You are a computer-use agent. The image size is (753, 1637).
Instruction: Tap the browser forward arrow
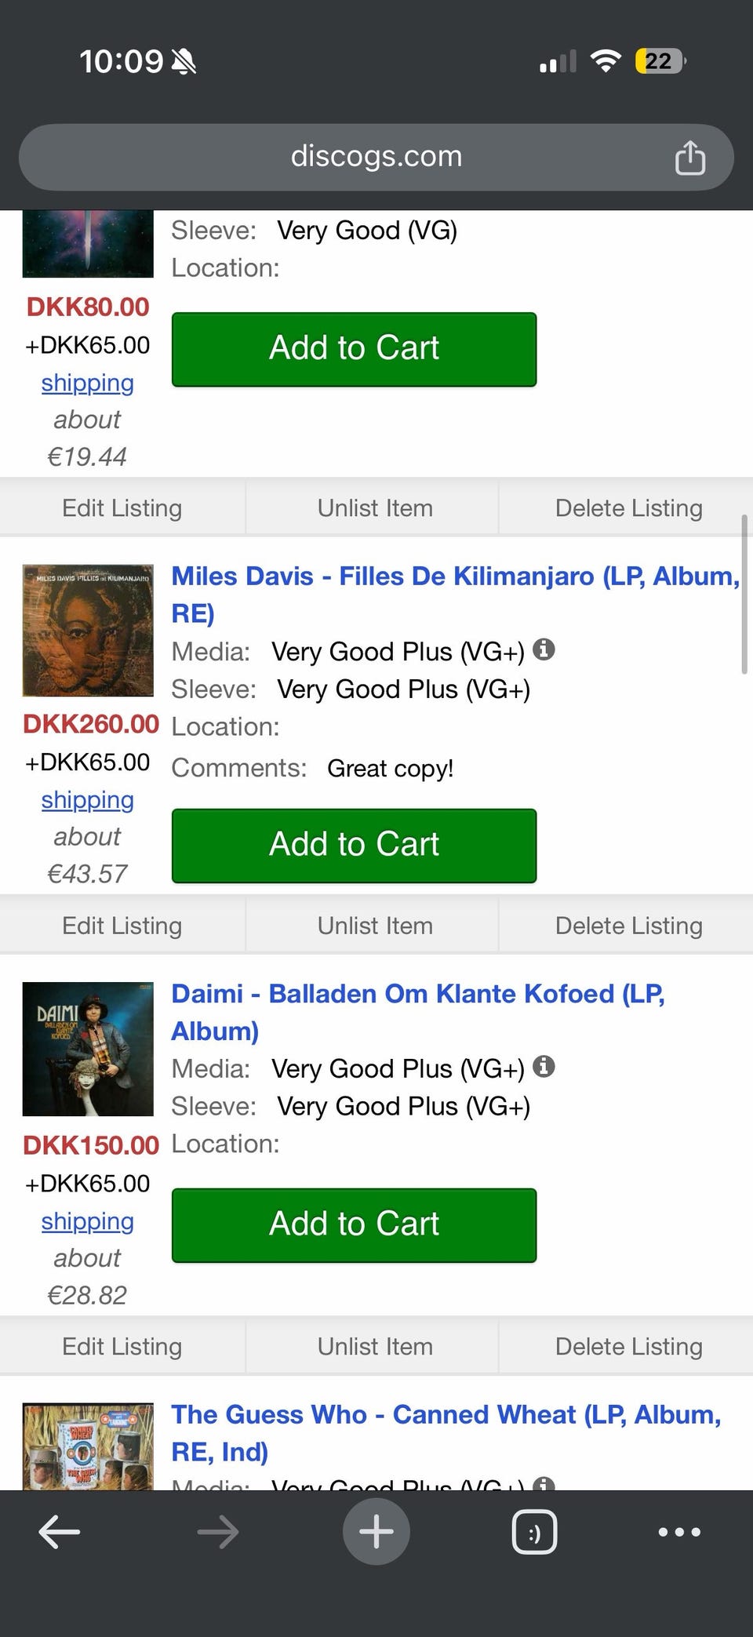click(217, 1531)
